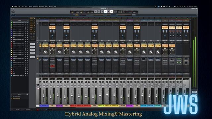Click the folder icon on the Drums row
The height and width of the screenshot is (119, 212).
(x=26, y=28)
